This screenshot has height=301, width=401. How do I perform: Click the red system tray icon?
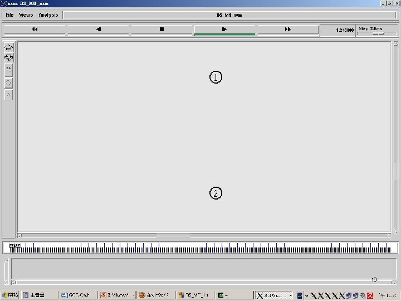tap(370, 295)
